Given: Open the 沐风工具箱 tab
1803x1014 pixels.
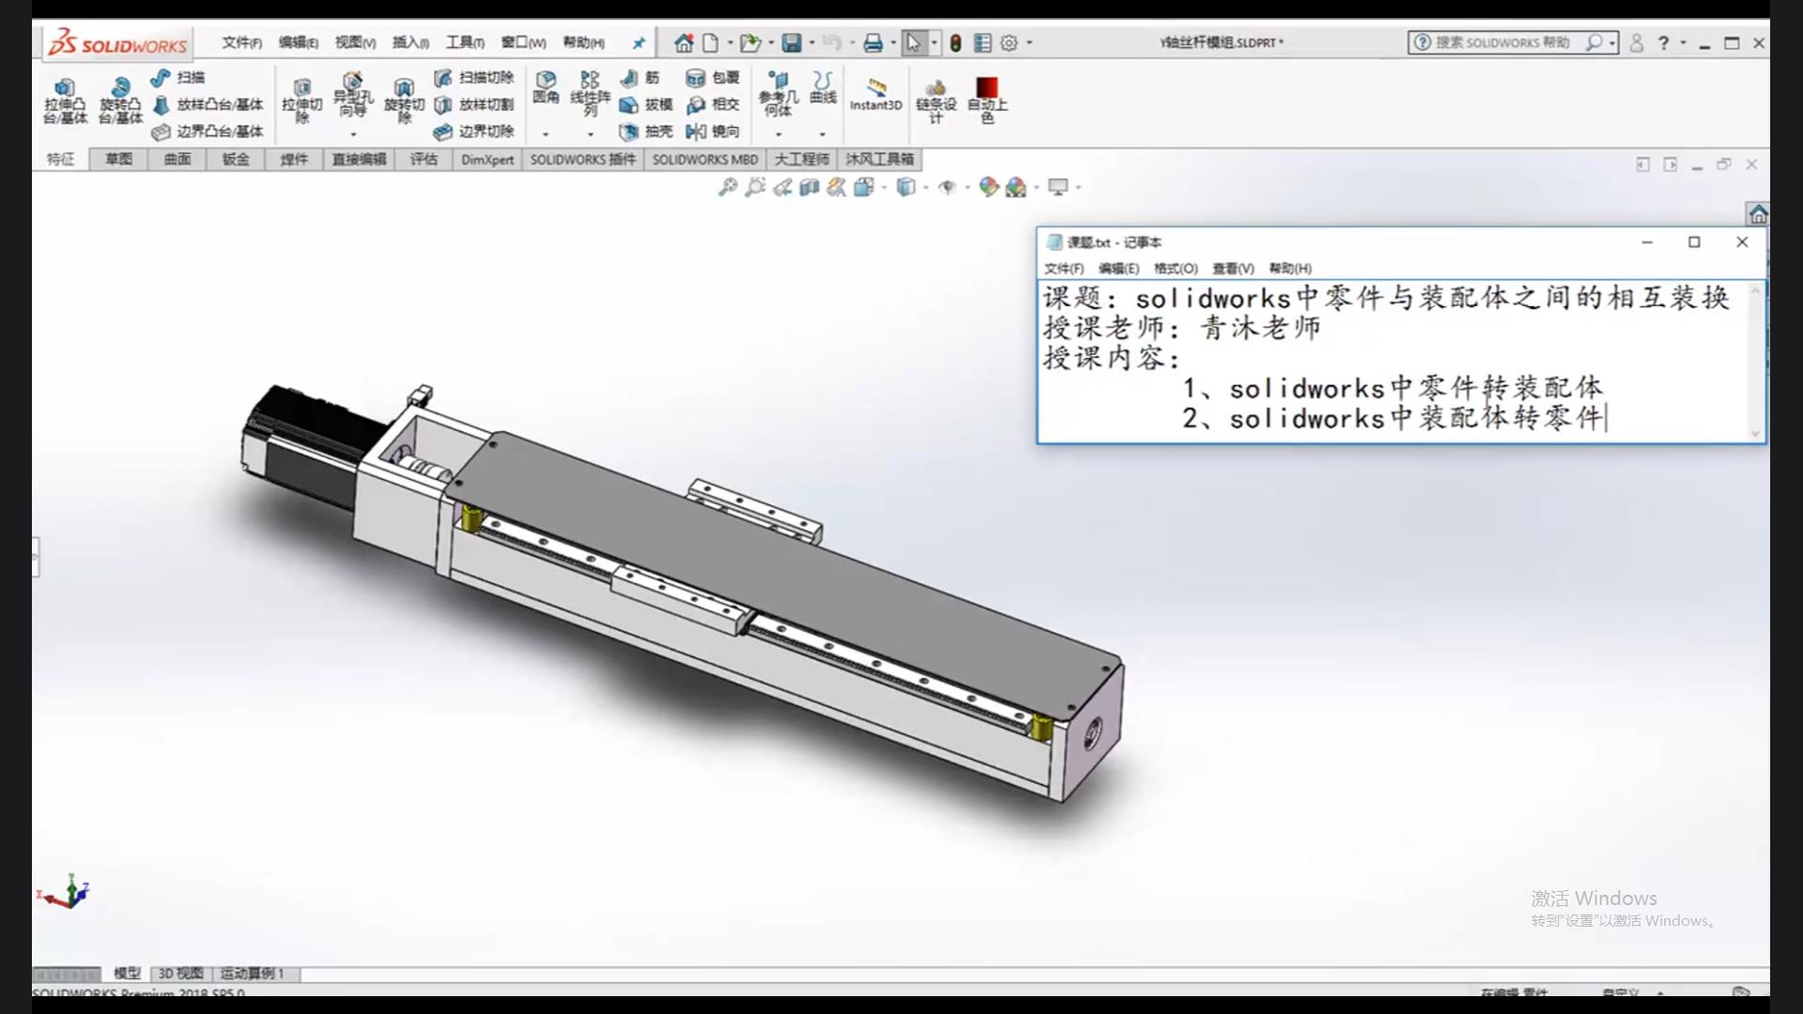Looking at the screenshot, I should [879, 160].
